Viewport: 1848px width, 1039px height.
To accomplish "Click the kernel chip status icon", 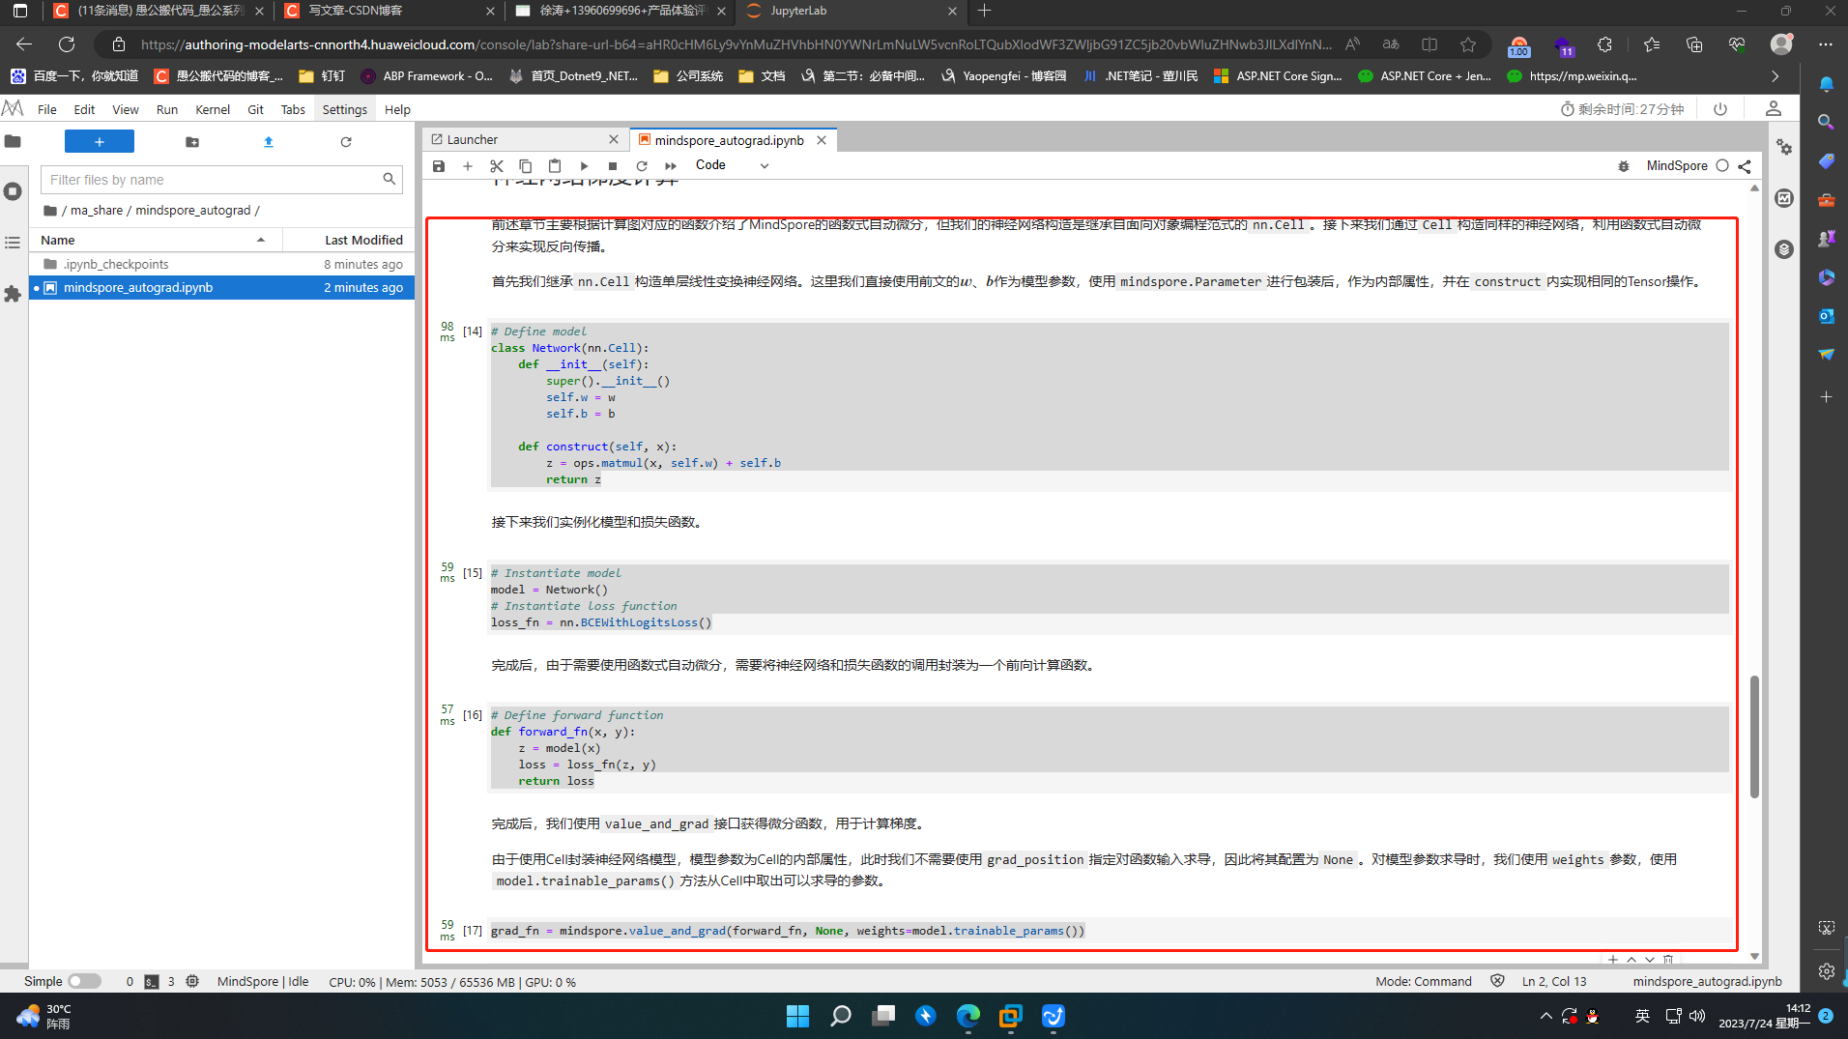I will [x=192, y=981].
